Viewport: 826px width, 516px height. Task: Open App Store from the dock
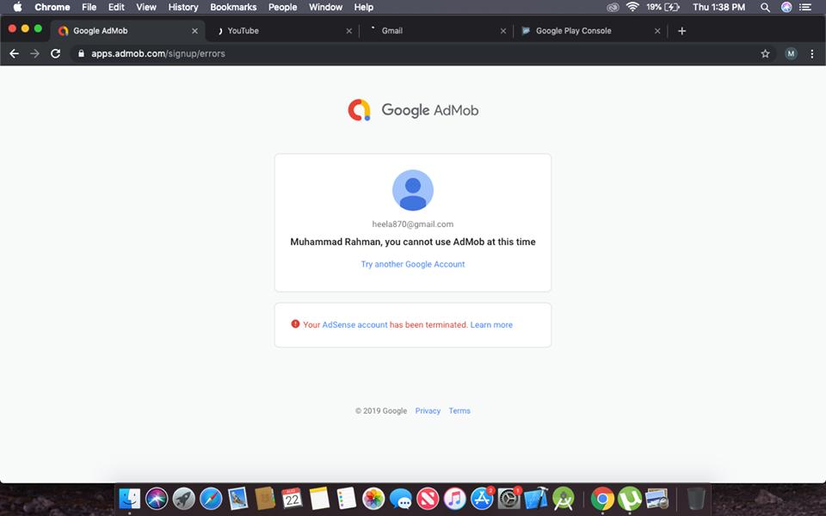pos(482,498)
